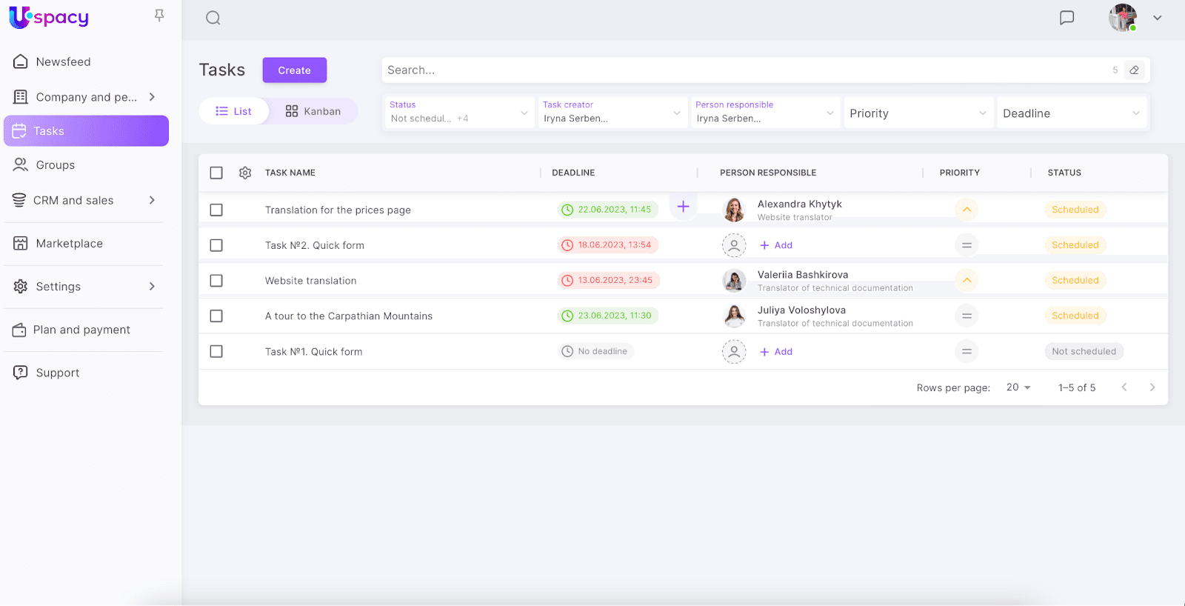Image resolution: width=1185 pixels, height=606 pixels.
Task: Open the Priority filter dropdown
Action: tap(917, 113)
